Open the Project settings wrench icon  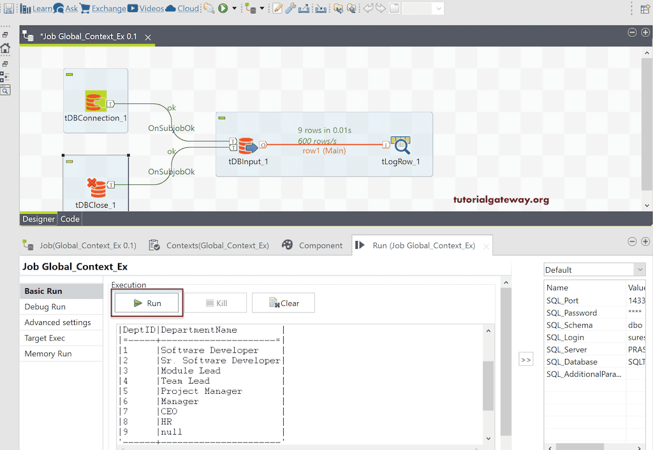point(291,8)
